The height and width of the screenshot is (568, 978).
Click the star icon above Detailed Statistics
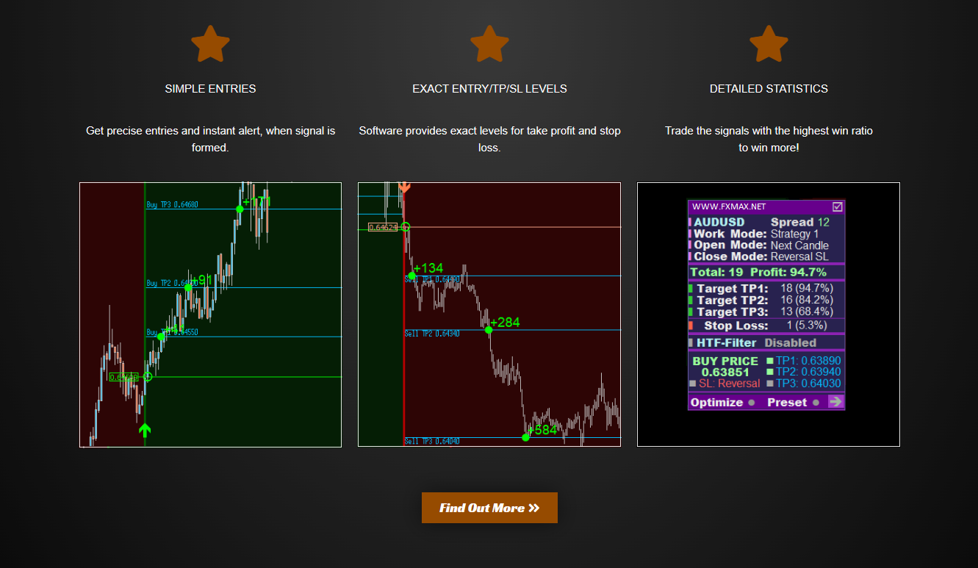pyautogui.click(x=769, y=44)
